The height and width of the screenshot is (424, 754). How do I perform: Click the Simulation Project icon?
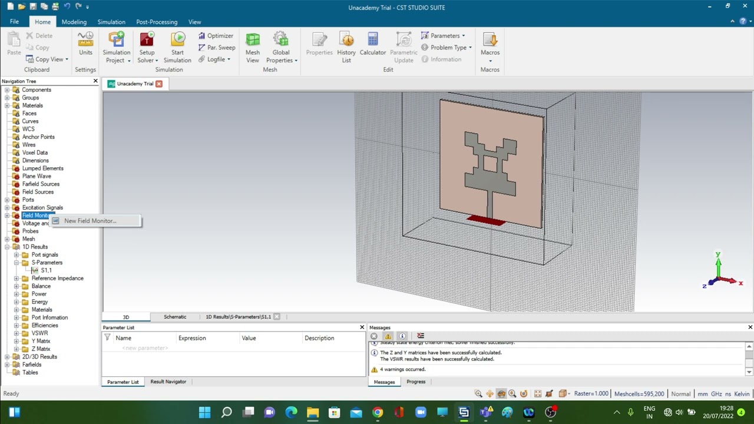click(117, 40)
